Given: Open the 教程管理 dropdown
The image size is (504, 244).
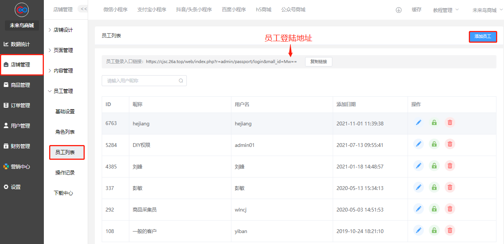Looking at the screenshot, I should coord(446,10).
